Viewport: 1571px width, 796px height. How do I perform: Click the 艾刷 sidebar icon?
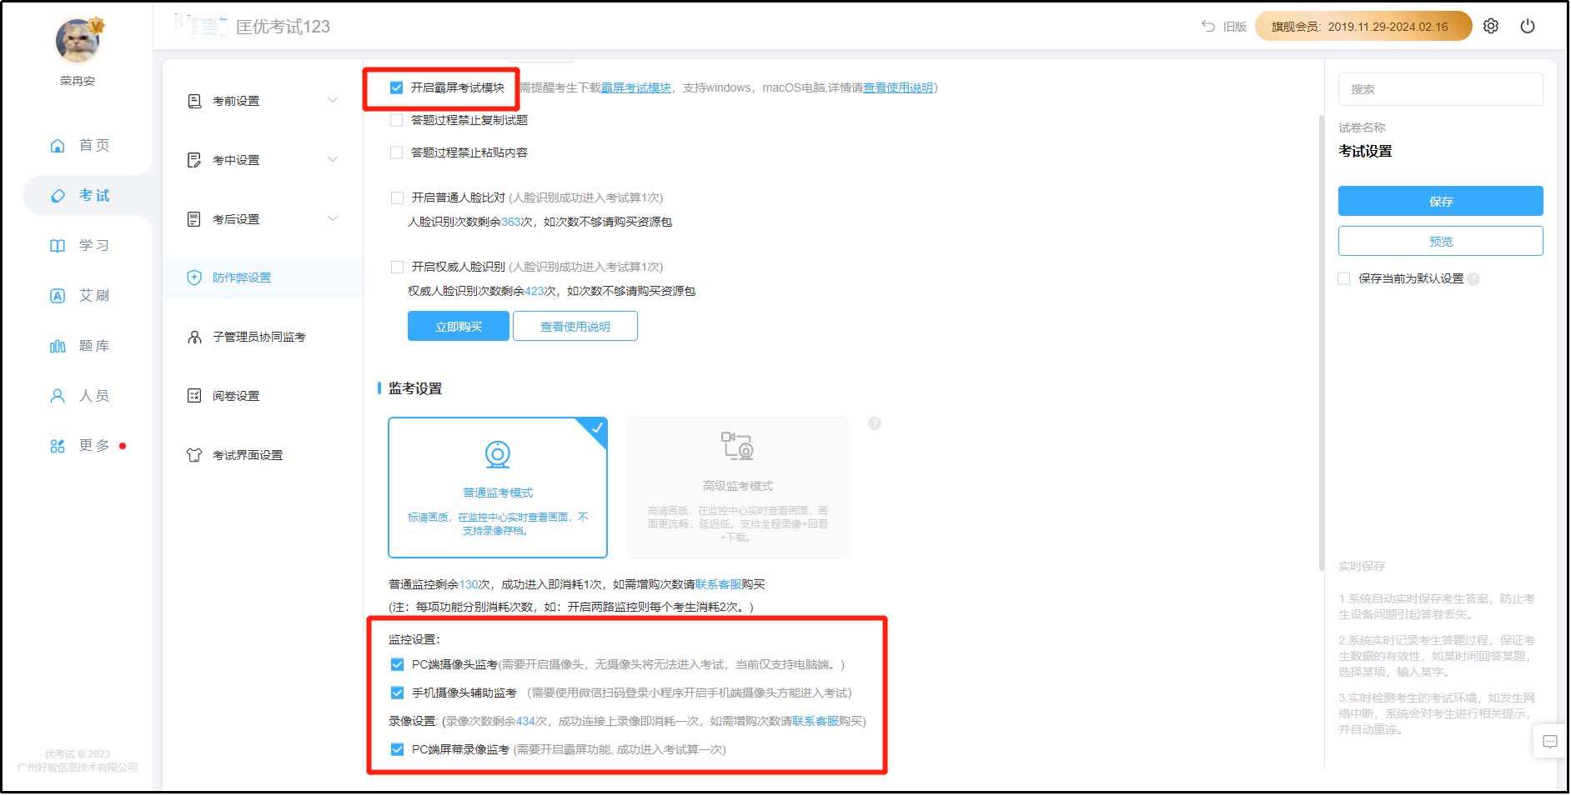(93, 295)
